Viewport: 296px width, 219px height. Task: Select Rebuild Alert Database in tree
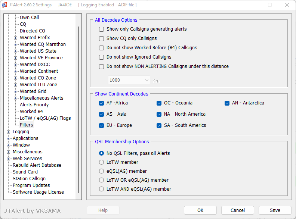[x=37, y=165]
